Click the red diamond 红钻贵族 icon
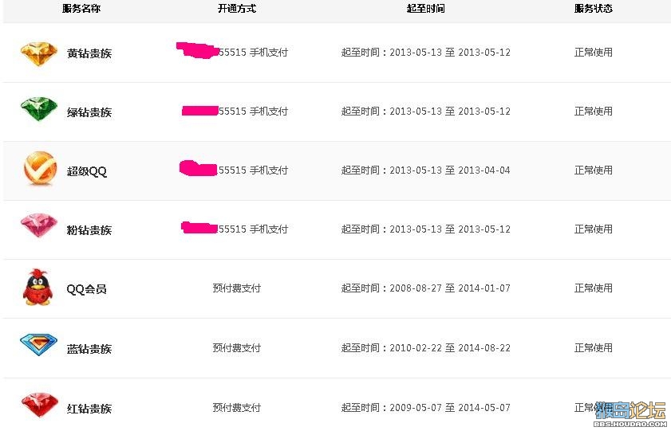 tap(39, 405)
